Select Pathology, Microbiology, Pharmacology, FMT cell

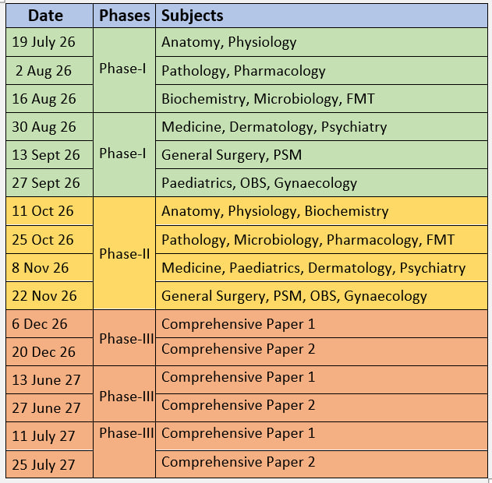(321, 240)
